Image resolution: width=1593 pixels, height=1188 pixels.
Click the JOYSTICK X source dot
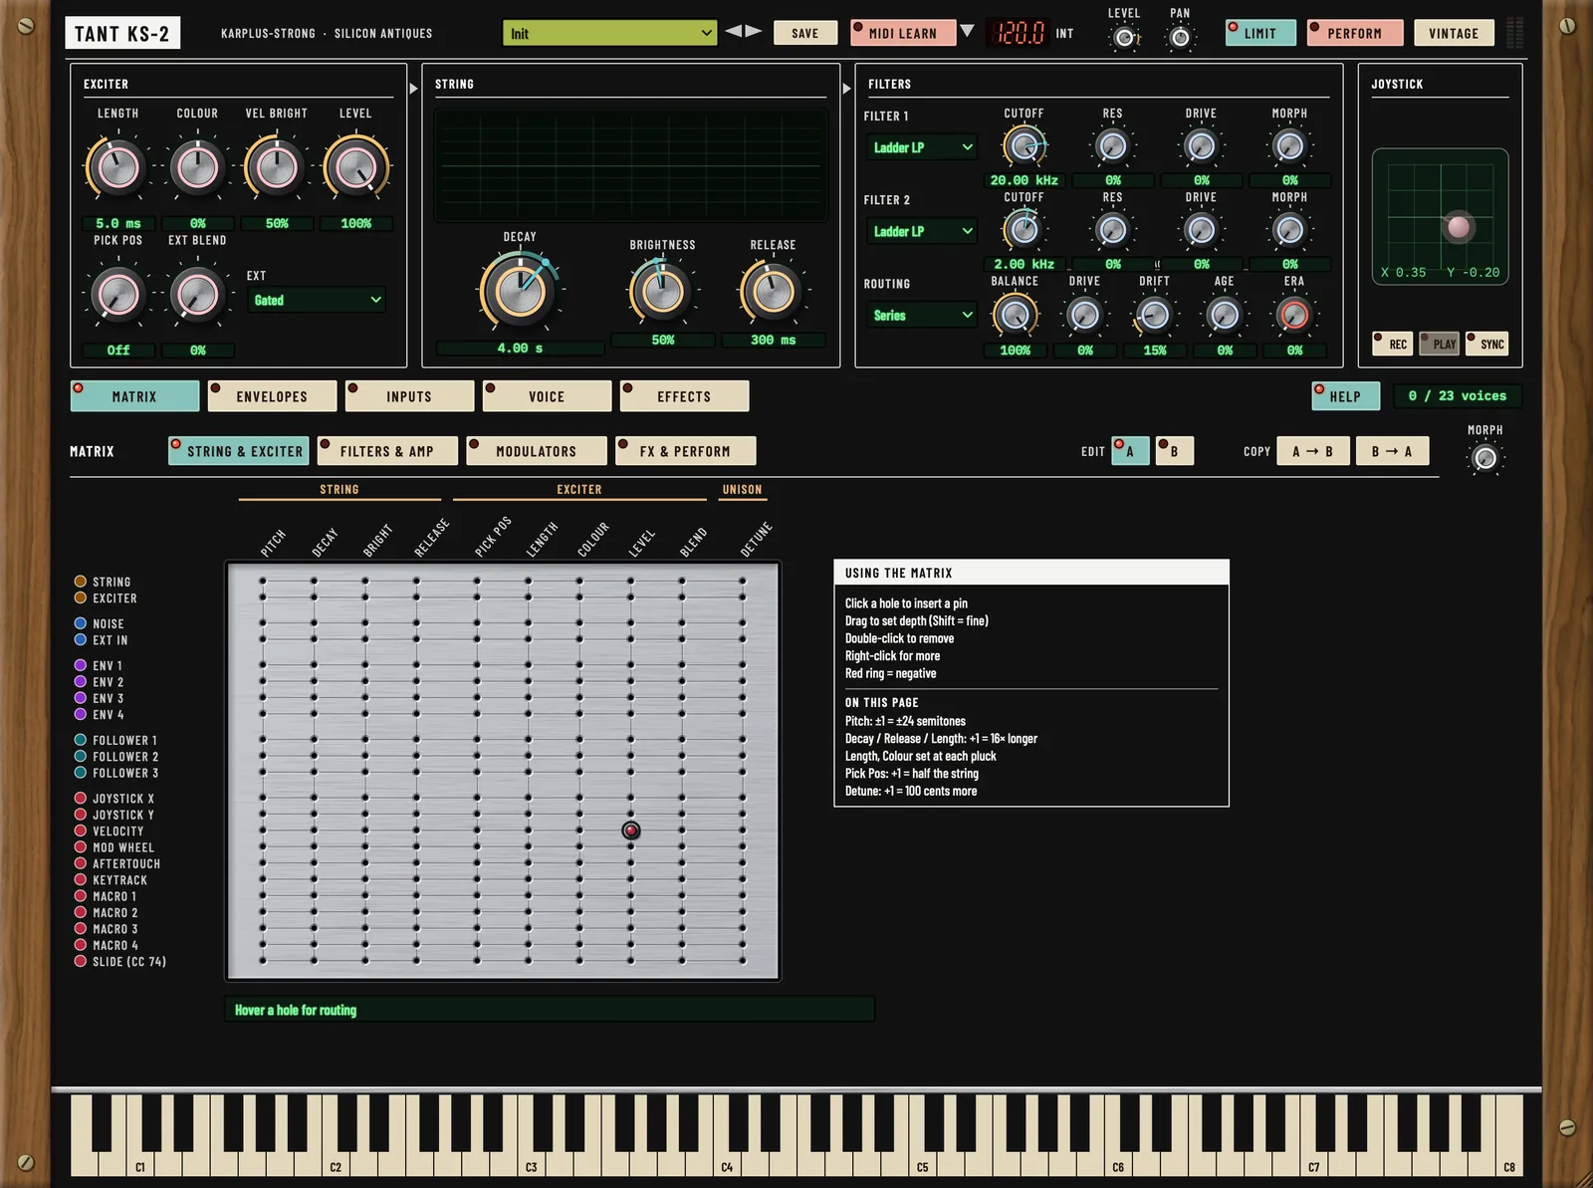[80, 798]
